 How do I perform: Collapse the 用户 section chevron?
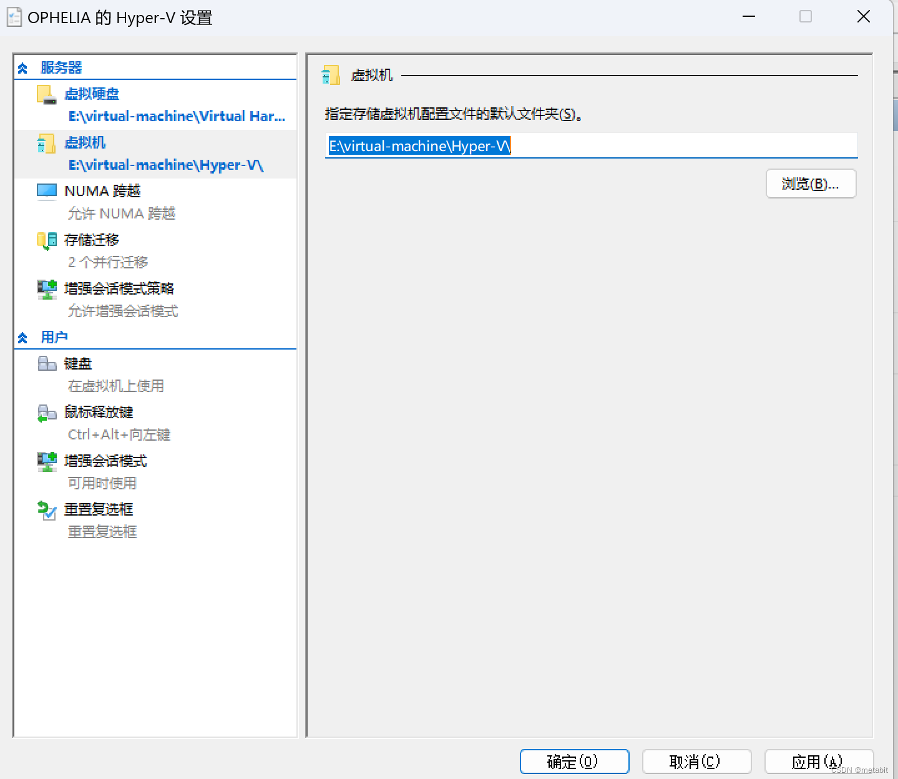click(22, 338)
